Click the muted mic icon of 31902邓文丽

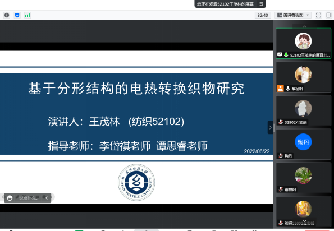click(281, 122)
